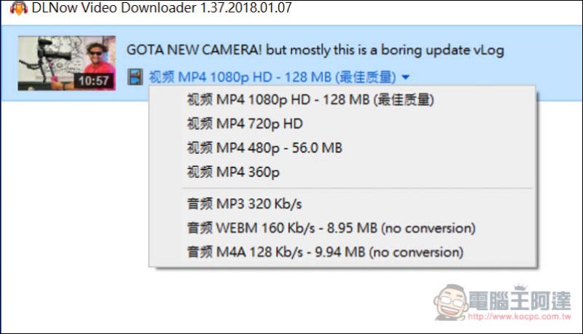The height and width of the screenshot is (334, 583).
Task: Select the MP4 360p video format
Action: (233, 172)
